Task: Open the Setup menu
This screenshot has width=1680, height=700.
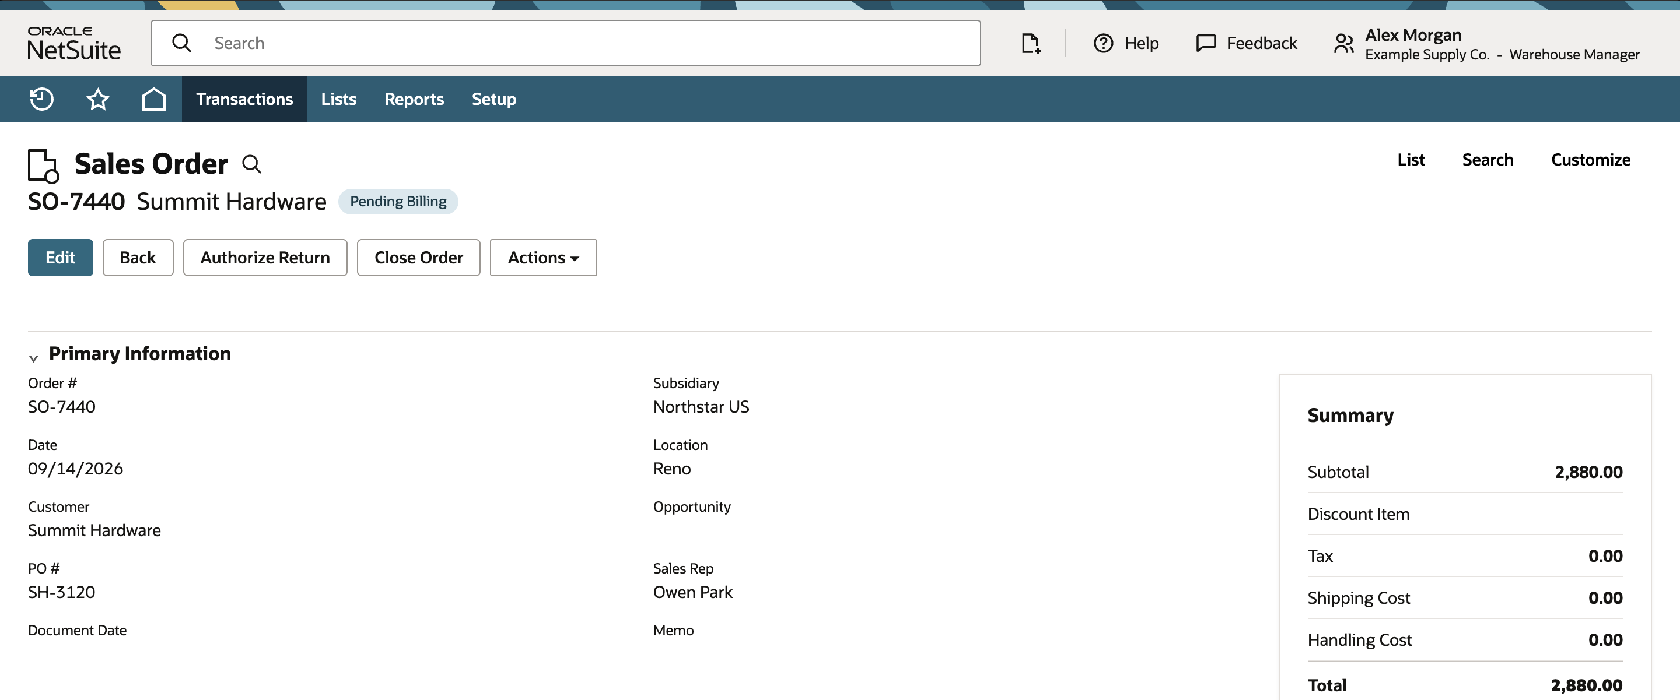Action: point(494,99)
